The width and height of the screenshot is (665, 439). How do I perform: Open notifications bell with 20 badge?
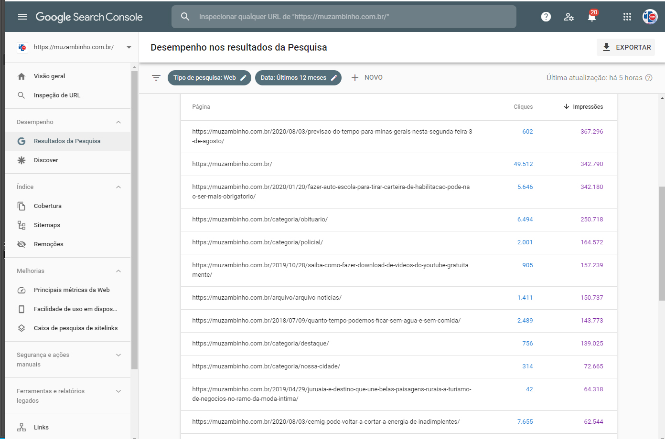click(592, 17)
